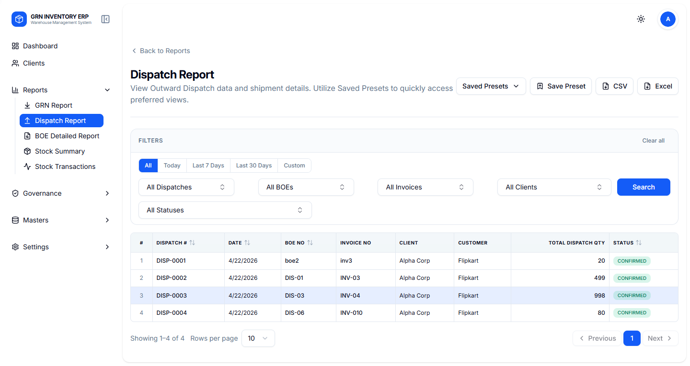Change rows per page selector
Screen dimensions: 690x366
click(258, 338)
